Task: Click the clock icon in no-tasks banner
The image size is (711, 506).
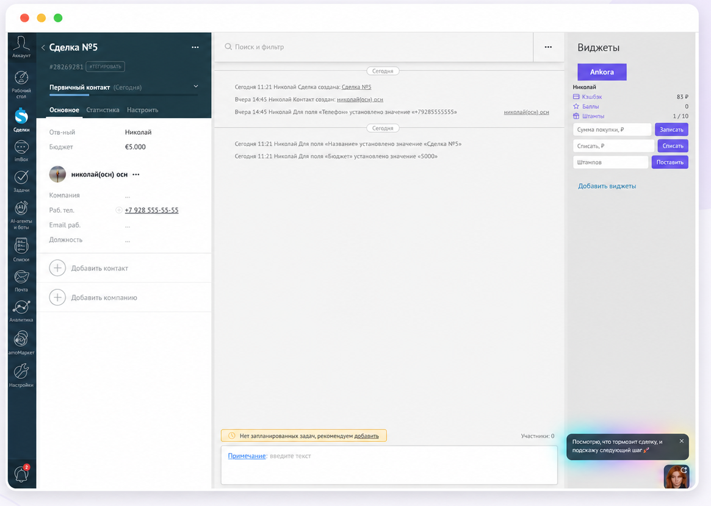Action: pyautogui.click(x=232, y=436)
